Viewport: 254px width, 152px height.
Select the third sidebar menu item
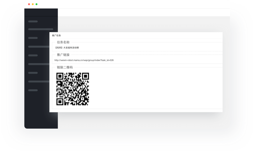[33, 38]
